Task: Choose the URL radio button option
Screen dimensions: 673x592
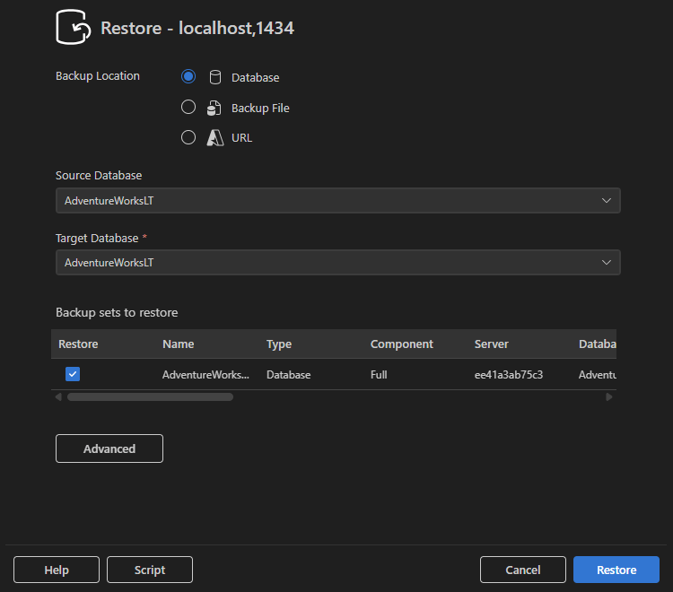Action: tap(188, 138)
